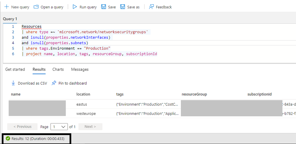Go to the Previous results page
The height and width of the screenshot is (144, 296).
tap(23, 127)
